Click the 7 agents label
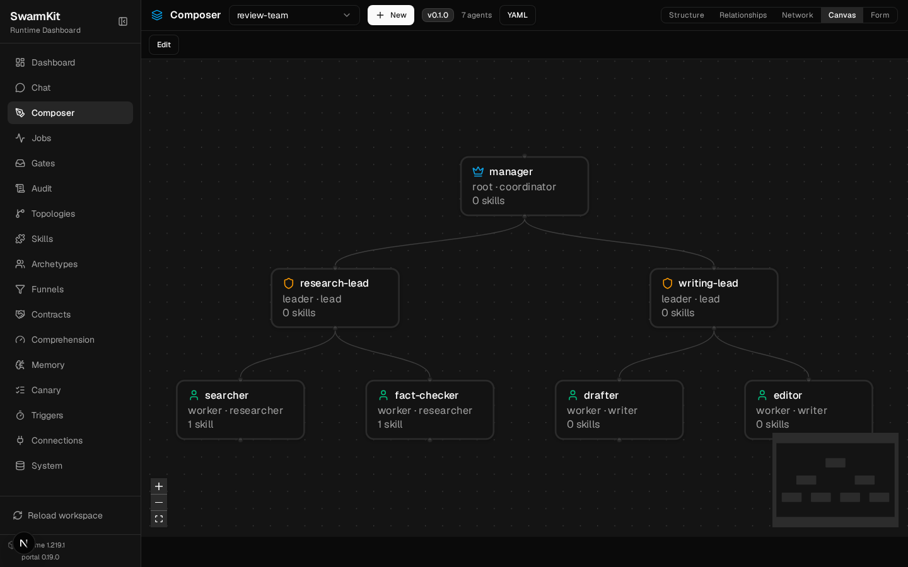This screenshot has height=567, width=908. point(477,15)
